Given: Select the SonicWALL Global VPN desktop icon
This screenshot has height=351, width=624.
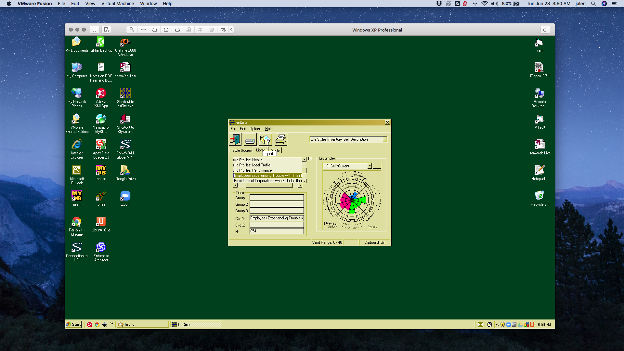Looking at the screenshot, I should point(125,149).
